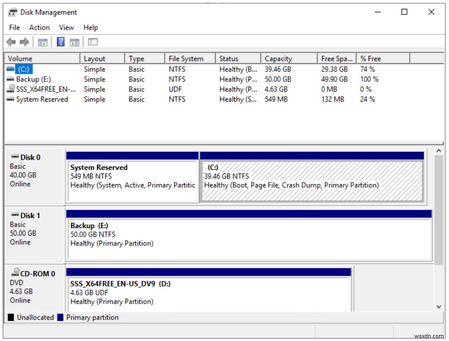
Task: Open the Help menu
Action: point(90,27)
